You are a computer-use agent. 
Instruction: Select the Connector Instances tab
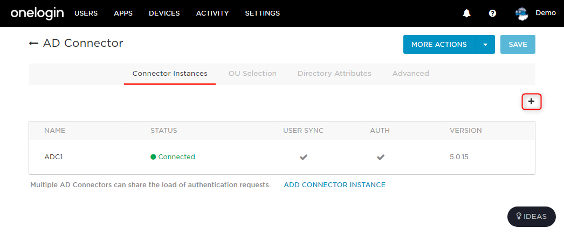click(x=170, y=74)
